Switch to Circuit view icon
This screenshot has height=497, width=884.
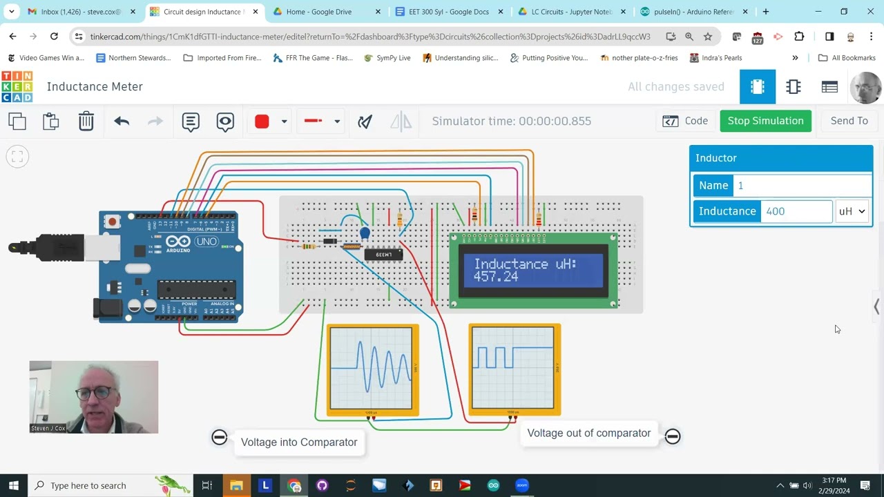758,86
